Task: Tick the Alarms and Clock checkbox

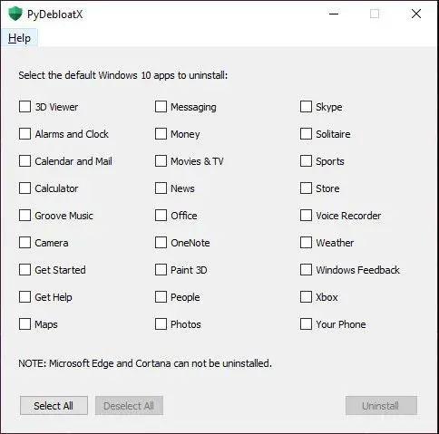Action: (x=24, y=134)
